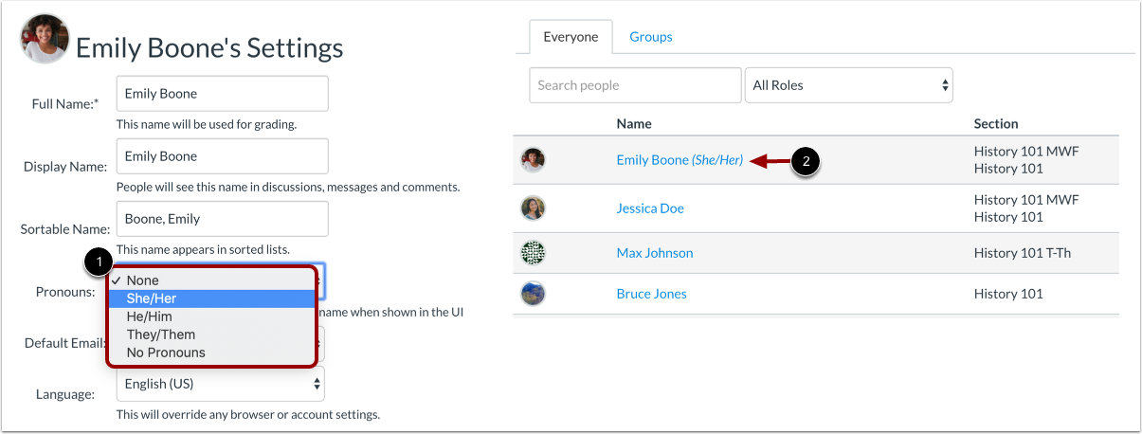
Task: Click the Display Name input field
Action: tap(223, 156)
